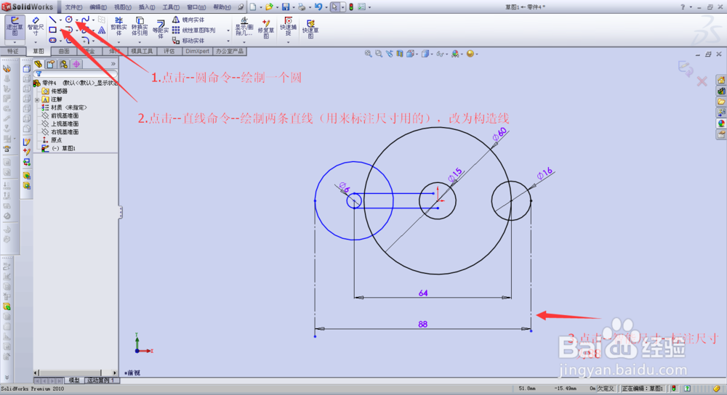Click the Open document folder icon
Screen dimensions: 727x395
pos(269,7)
